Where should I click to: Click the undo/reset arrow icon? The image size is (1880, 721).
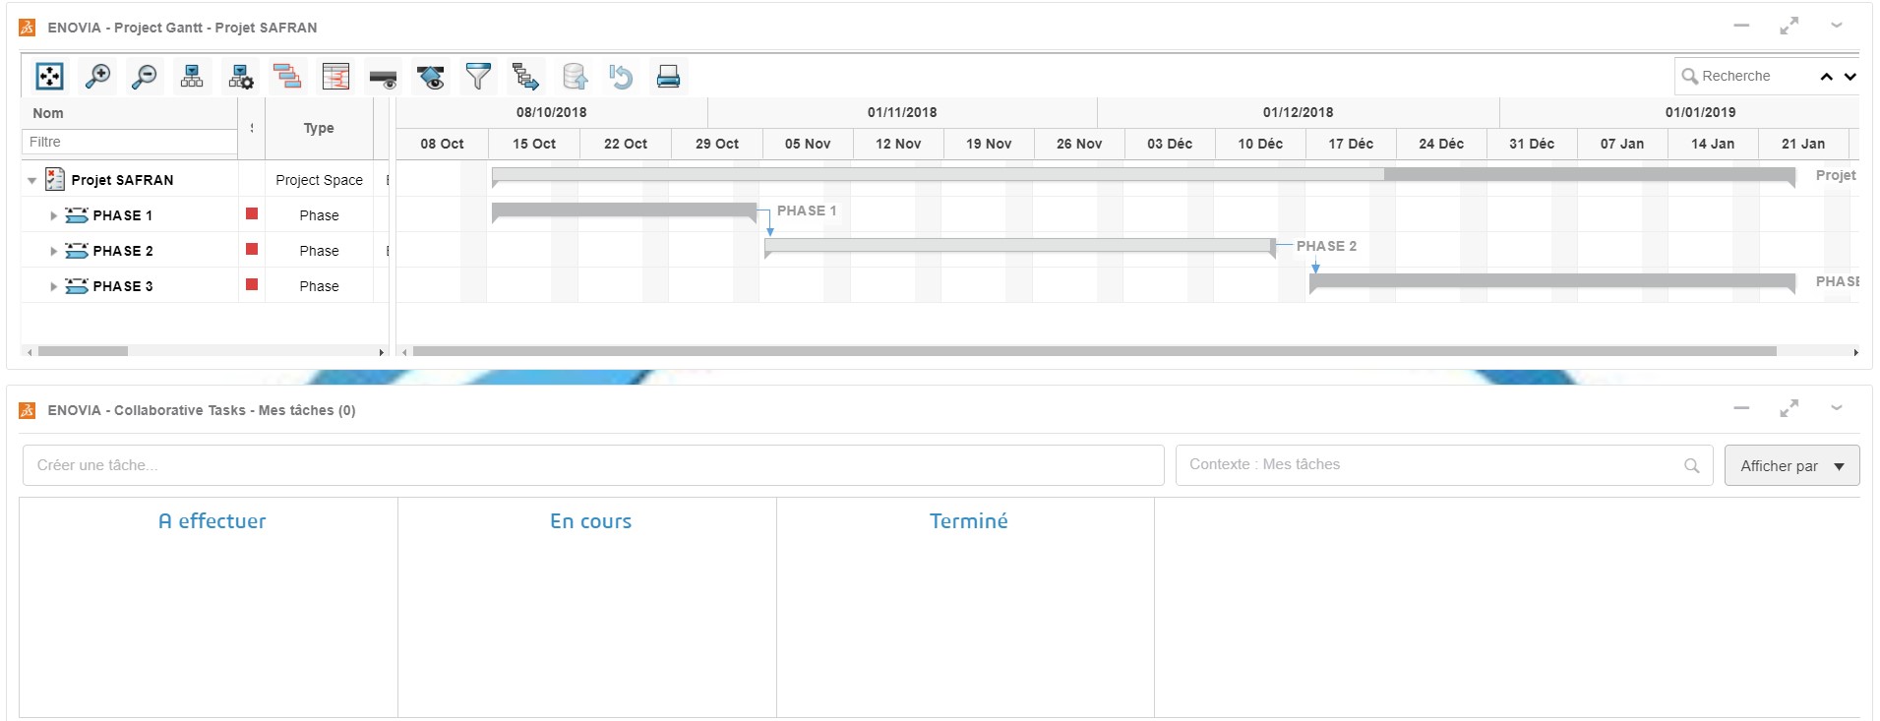[x=621, y=76]
